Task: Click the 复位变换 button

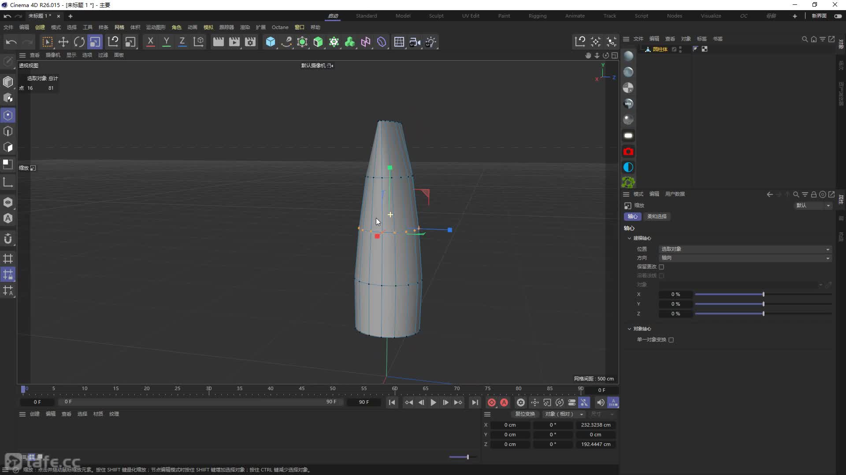Action: pos(525,414)
